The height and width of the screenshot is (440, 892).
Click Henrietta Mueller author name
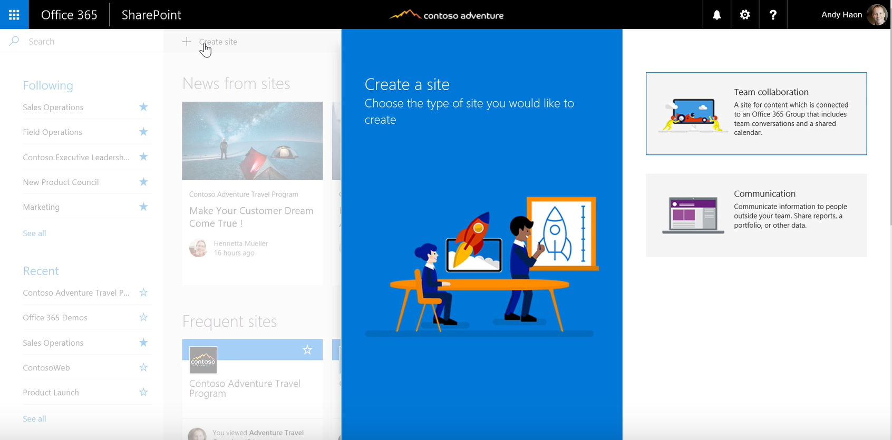pos(241,243)
